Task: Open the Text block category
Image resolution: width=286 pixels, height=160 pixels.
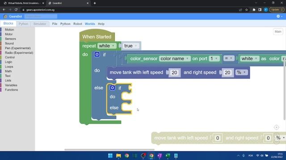Action: 8,76
